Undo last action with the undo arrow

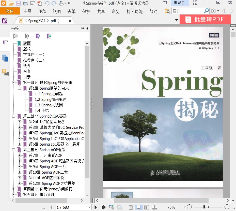[47, 3]
